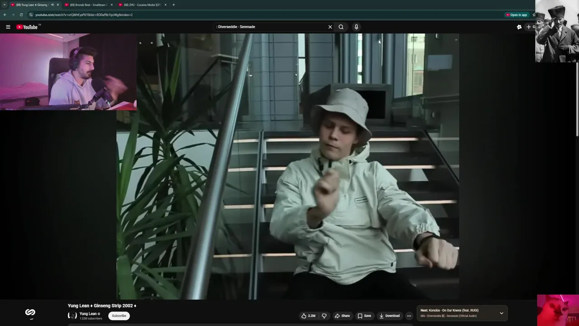Like the video with 2.2M thumbs up
Viewport: 579px width, 326px height.
pos(308,316)
